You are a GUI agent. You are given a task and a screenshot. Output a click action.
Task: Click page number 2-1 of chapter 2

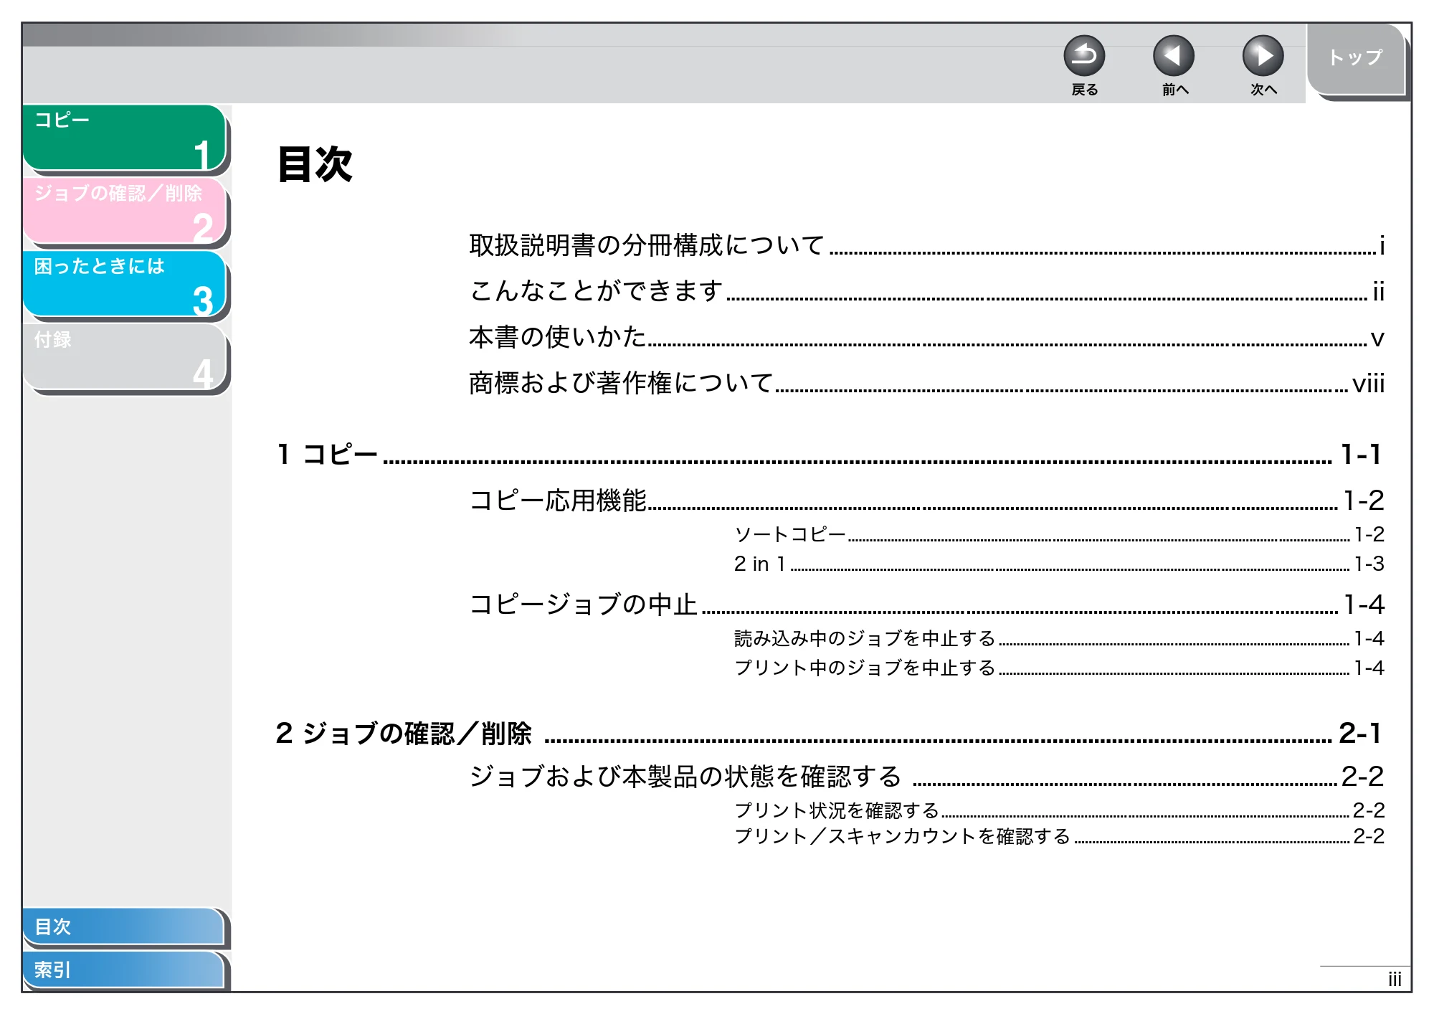coord(1360,734)
